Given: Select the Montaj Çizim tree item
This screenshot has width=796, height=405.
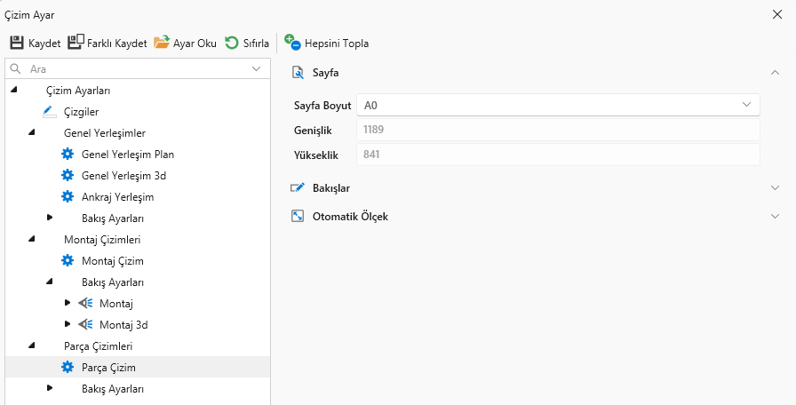Looking at the screenshot, I should pyautogui.click(x=112, y=260).
